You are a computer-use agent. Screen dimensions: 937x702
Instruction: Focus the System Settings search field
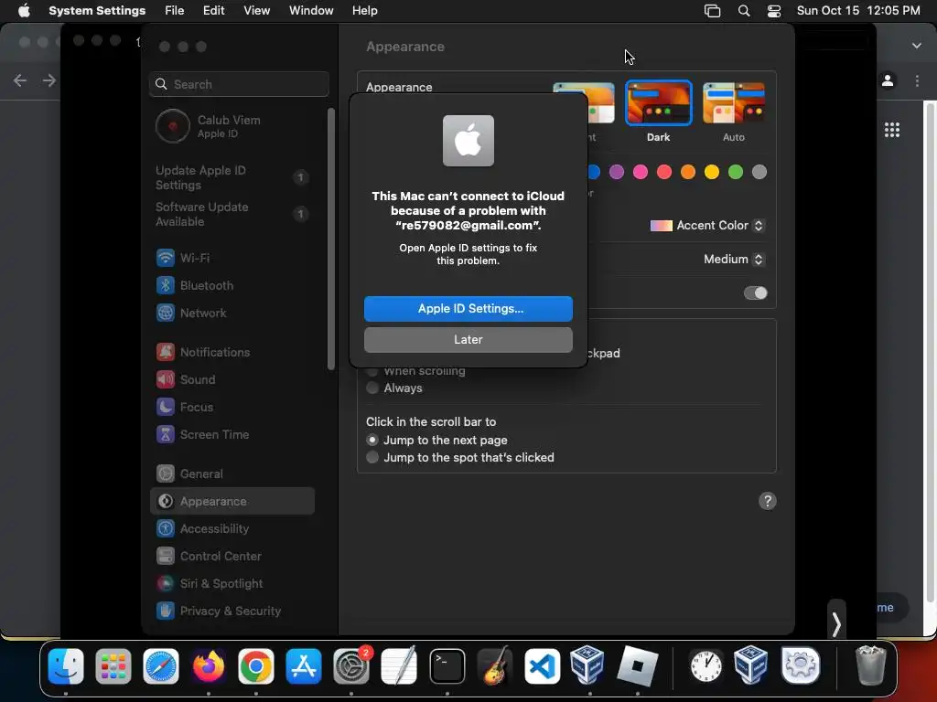pyautogui.click(x=239, y=84)
